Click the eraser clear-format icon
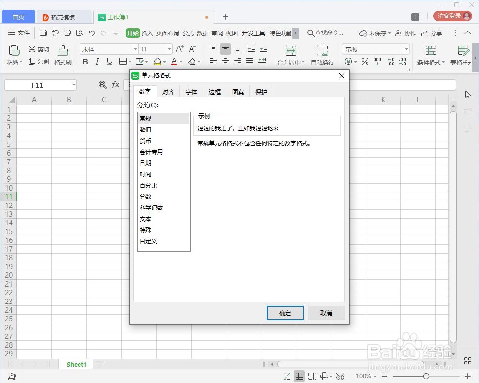The image size is (479, 383). click(192, 62)
